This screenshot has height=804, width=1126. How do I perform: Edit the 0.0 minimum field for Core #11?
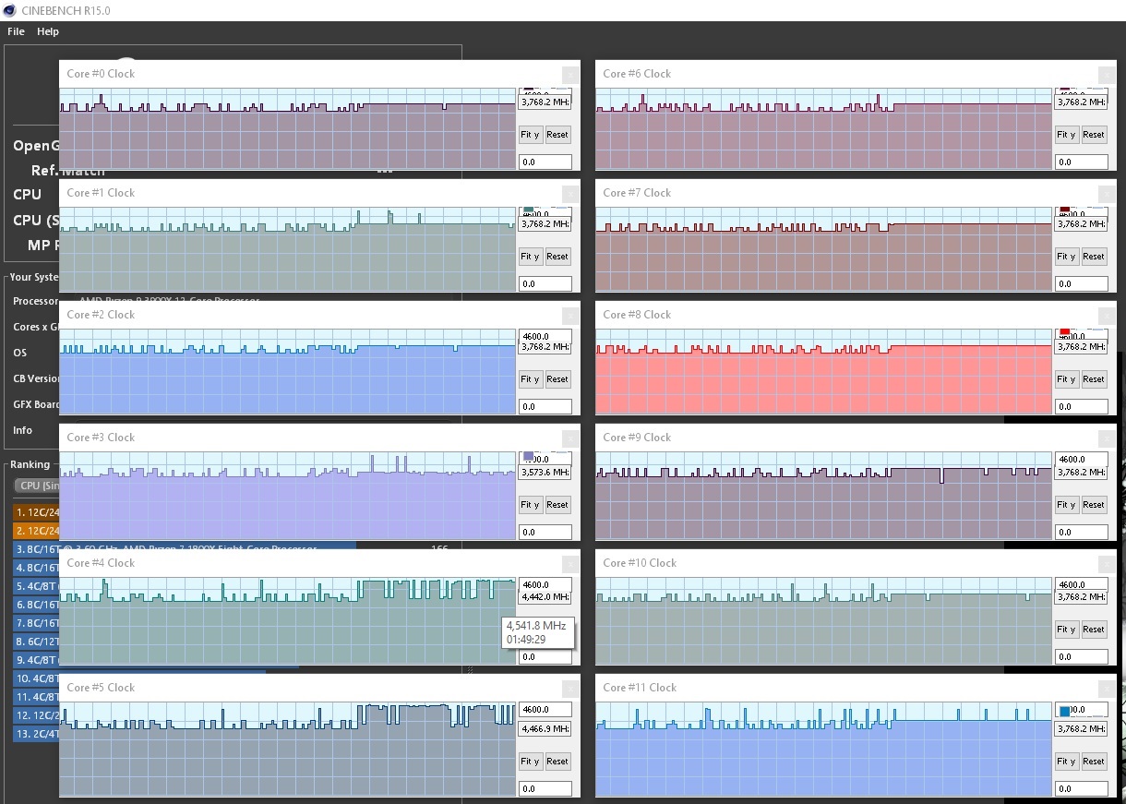pyautogui.click(x=1081, y=788)
